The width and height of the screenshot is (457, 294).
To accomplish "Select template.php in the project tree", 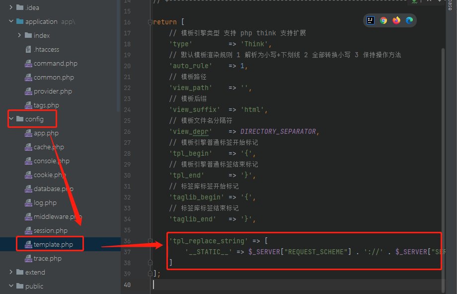I will (53, 245).
